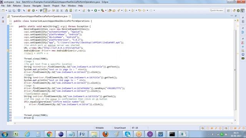Click the Next Annotation toolbar icon
246x138 pixels.
[x=126, y=10]
